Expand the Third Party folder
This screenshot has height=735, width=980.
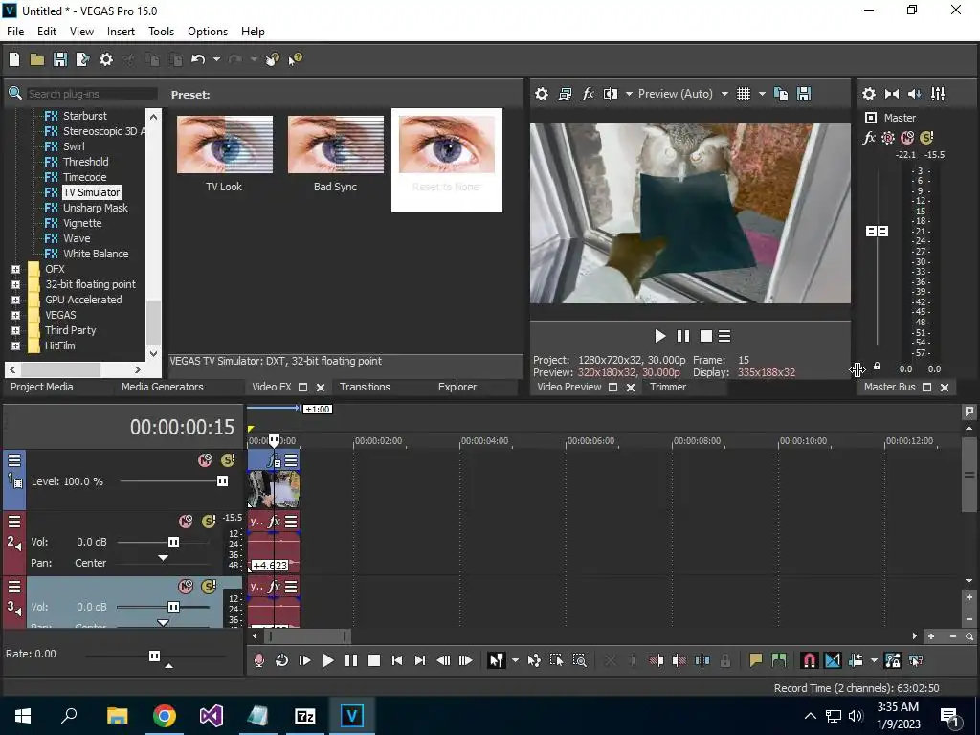click(x=15, y=330)
